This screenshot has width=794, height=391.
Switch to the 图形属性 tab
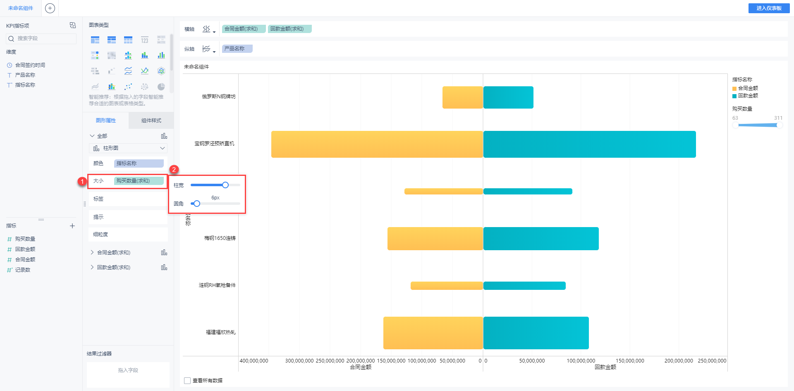click(106, 121)
